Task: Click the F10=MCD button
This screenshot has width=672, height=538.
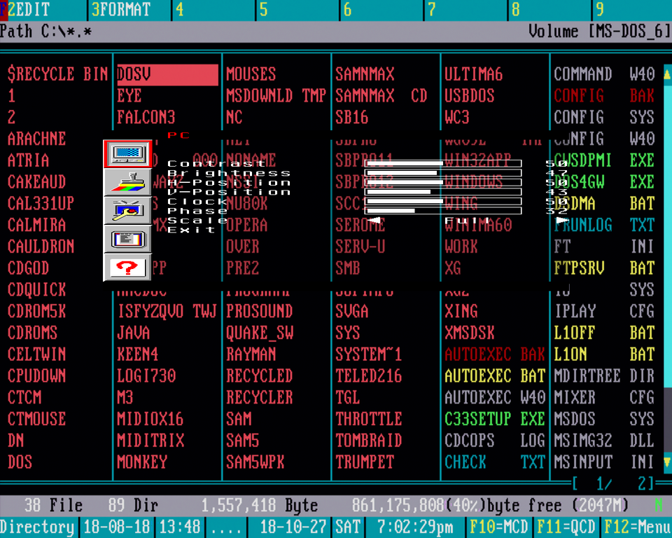Action: 499,527
